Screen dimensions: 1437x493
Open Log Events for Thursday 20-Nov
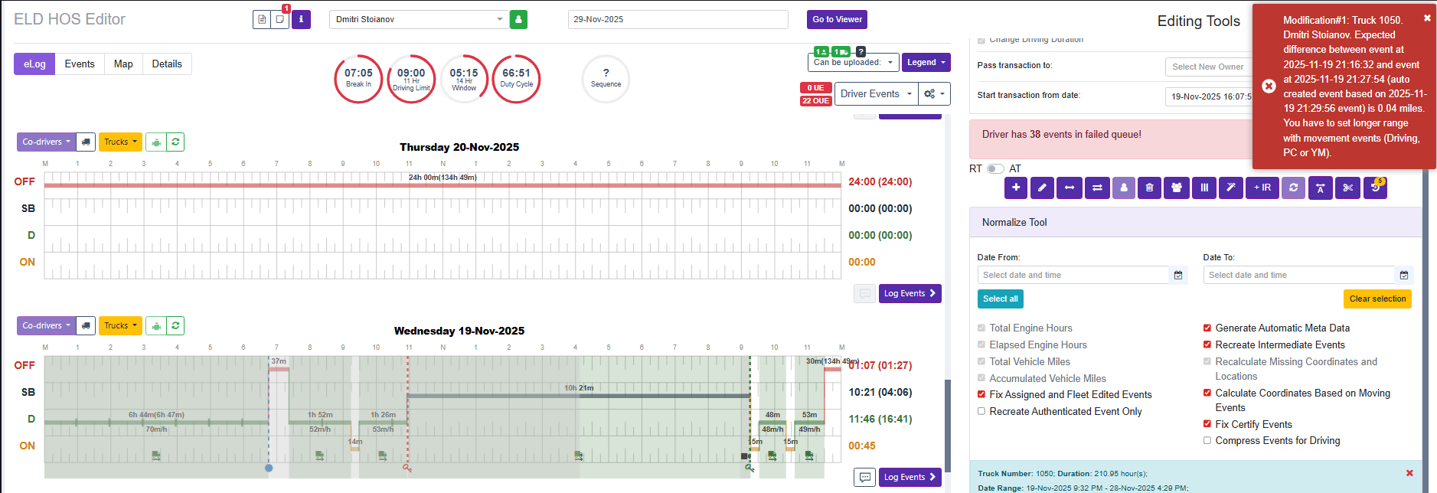(910, 293)
